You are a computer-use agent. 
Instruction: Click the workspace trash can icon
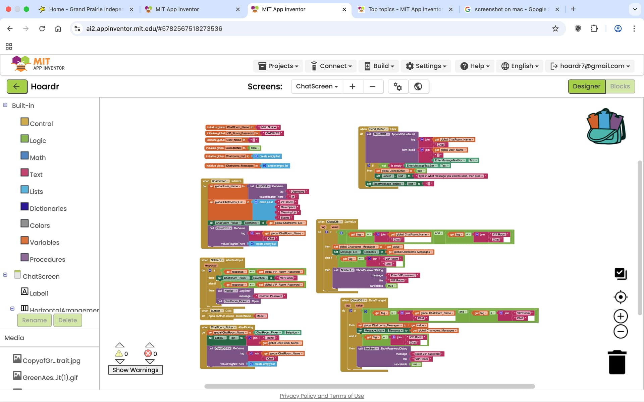(x=617, y=362)
